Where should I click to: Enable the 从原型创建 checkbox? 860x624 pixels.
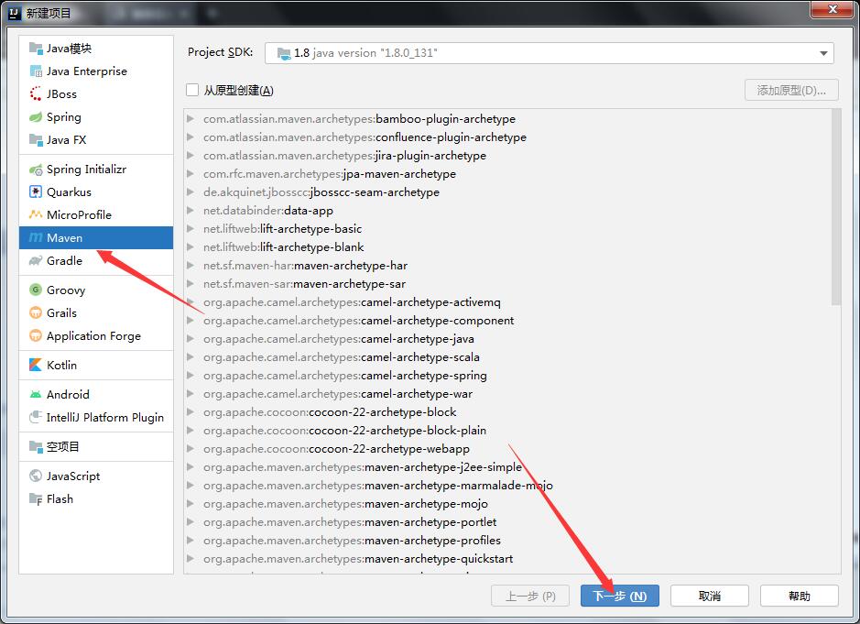[x=192, y=90]
